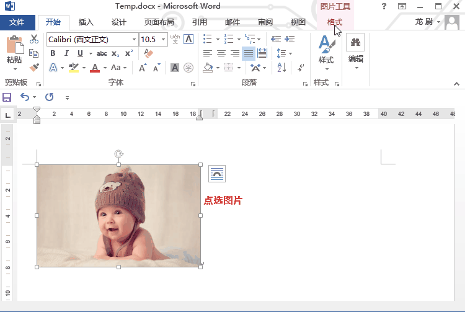Apply the red font color swatch
465x312 pixels.
pyautogui.click(x=95, y=68)
